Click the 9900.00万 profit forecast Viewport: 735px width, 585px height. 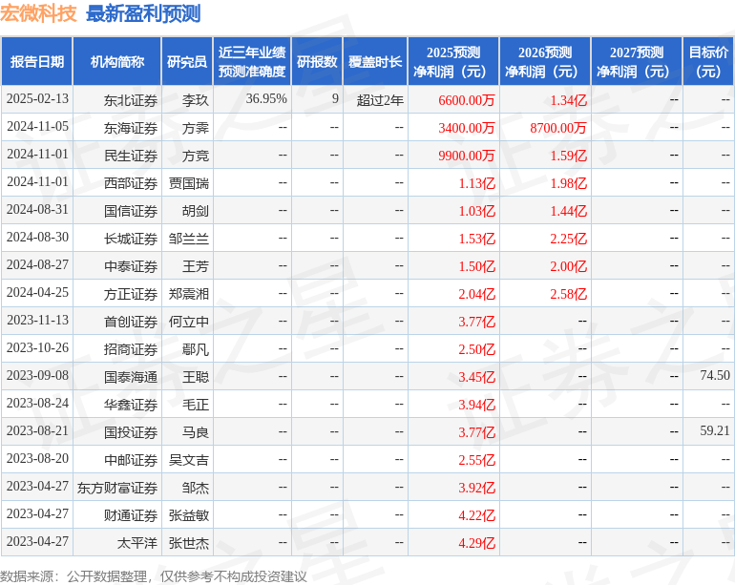(467, 156)
